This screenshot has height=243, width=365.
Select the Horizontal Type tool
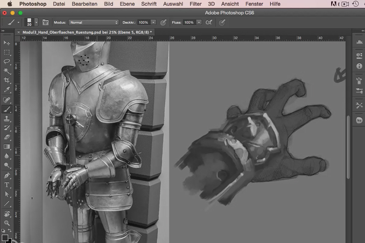point(7,185)
